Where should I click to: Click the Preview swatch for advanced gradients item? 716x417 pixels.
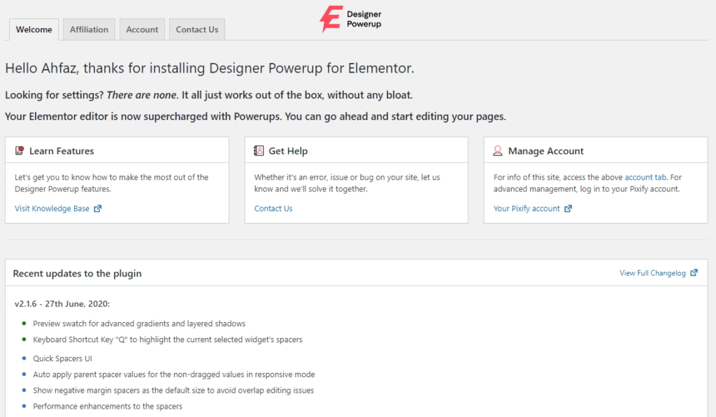[139, 323]
